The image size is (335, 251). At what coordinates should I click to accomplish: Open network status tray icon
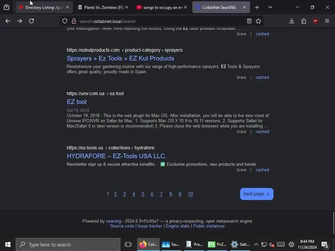pos(264,244)
